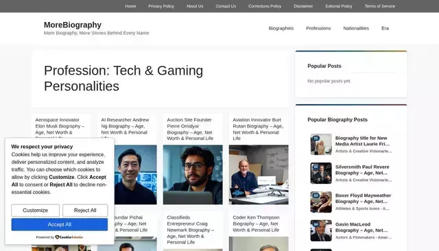
Task: Open Boxer Floyd Mayweather biography link
Action: 363,198
